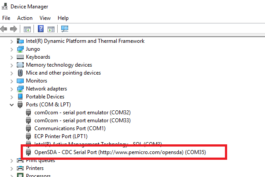Click the Forward arrow toolbar button
265x177 pixels.
pos(14,29)
